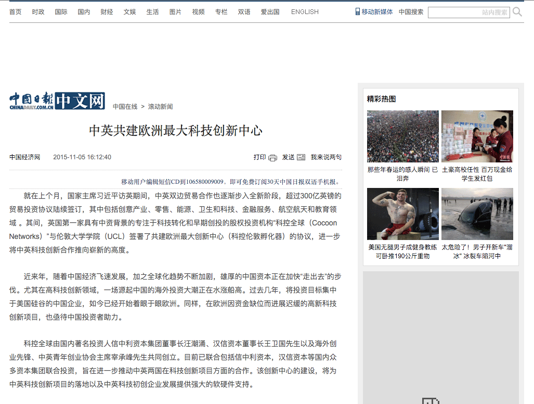Open the crowded spring travel photo thumbnail
534x404 pixels.
pyautogui.click(x=402, y=136)
